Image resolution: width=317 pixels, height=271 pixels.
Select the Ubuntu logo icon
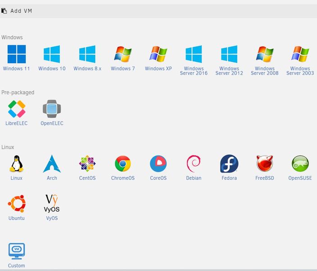[17, 204]
